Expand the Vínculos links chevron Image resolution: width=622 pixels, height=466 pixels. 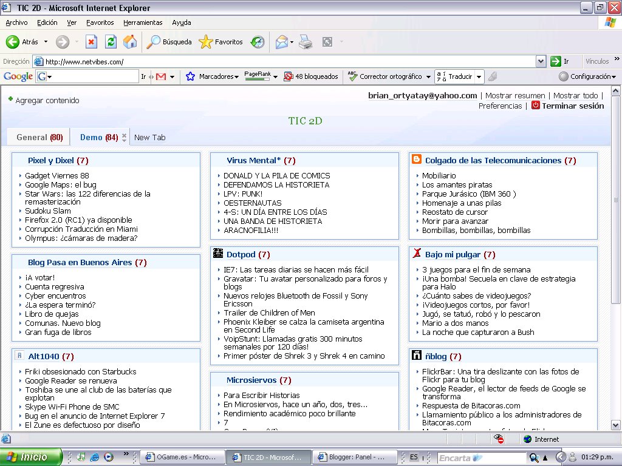(x=617, y=59)
